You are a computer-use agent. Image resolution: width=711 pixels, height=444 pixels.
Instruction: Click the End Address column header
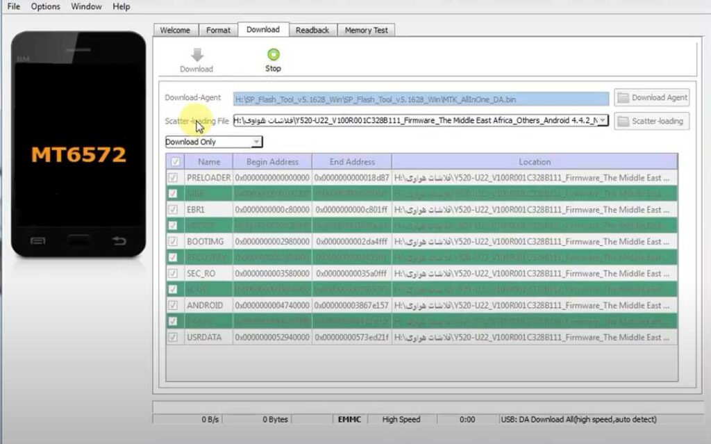click(x=352, y=162)
